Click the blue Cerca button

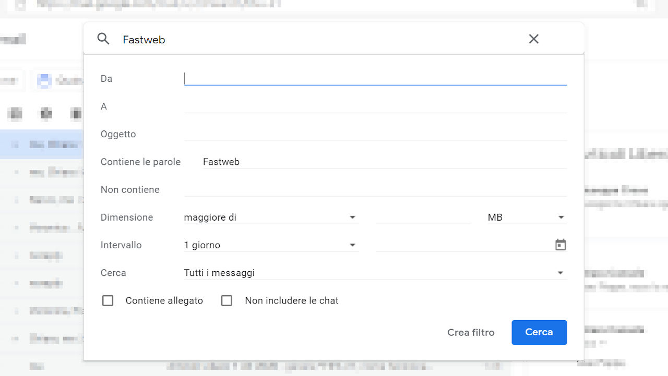539,332
